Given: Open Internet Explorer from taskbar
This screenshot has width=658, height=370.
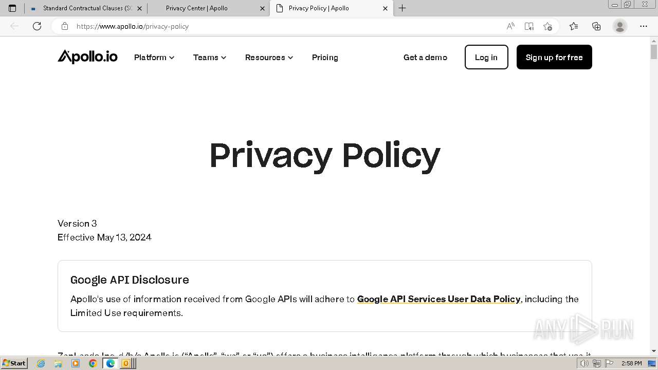Looking at the screenshot, I should coord(41,363).
